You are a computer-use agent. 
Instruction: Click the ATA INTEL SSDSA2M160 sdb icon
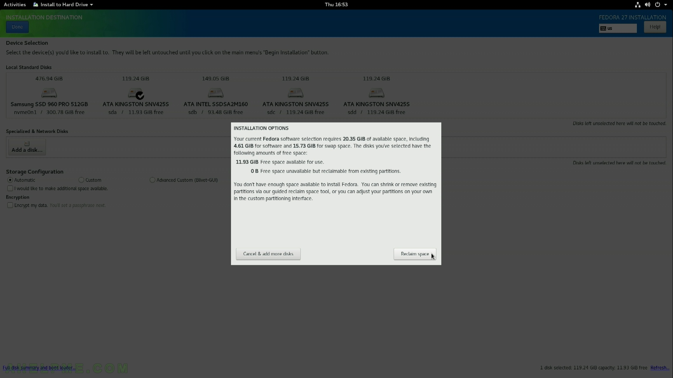[x=216, y=92]
